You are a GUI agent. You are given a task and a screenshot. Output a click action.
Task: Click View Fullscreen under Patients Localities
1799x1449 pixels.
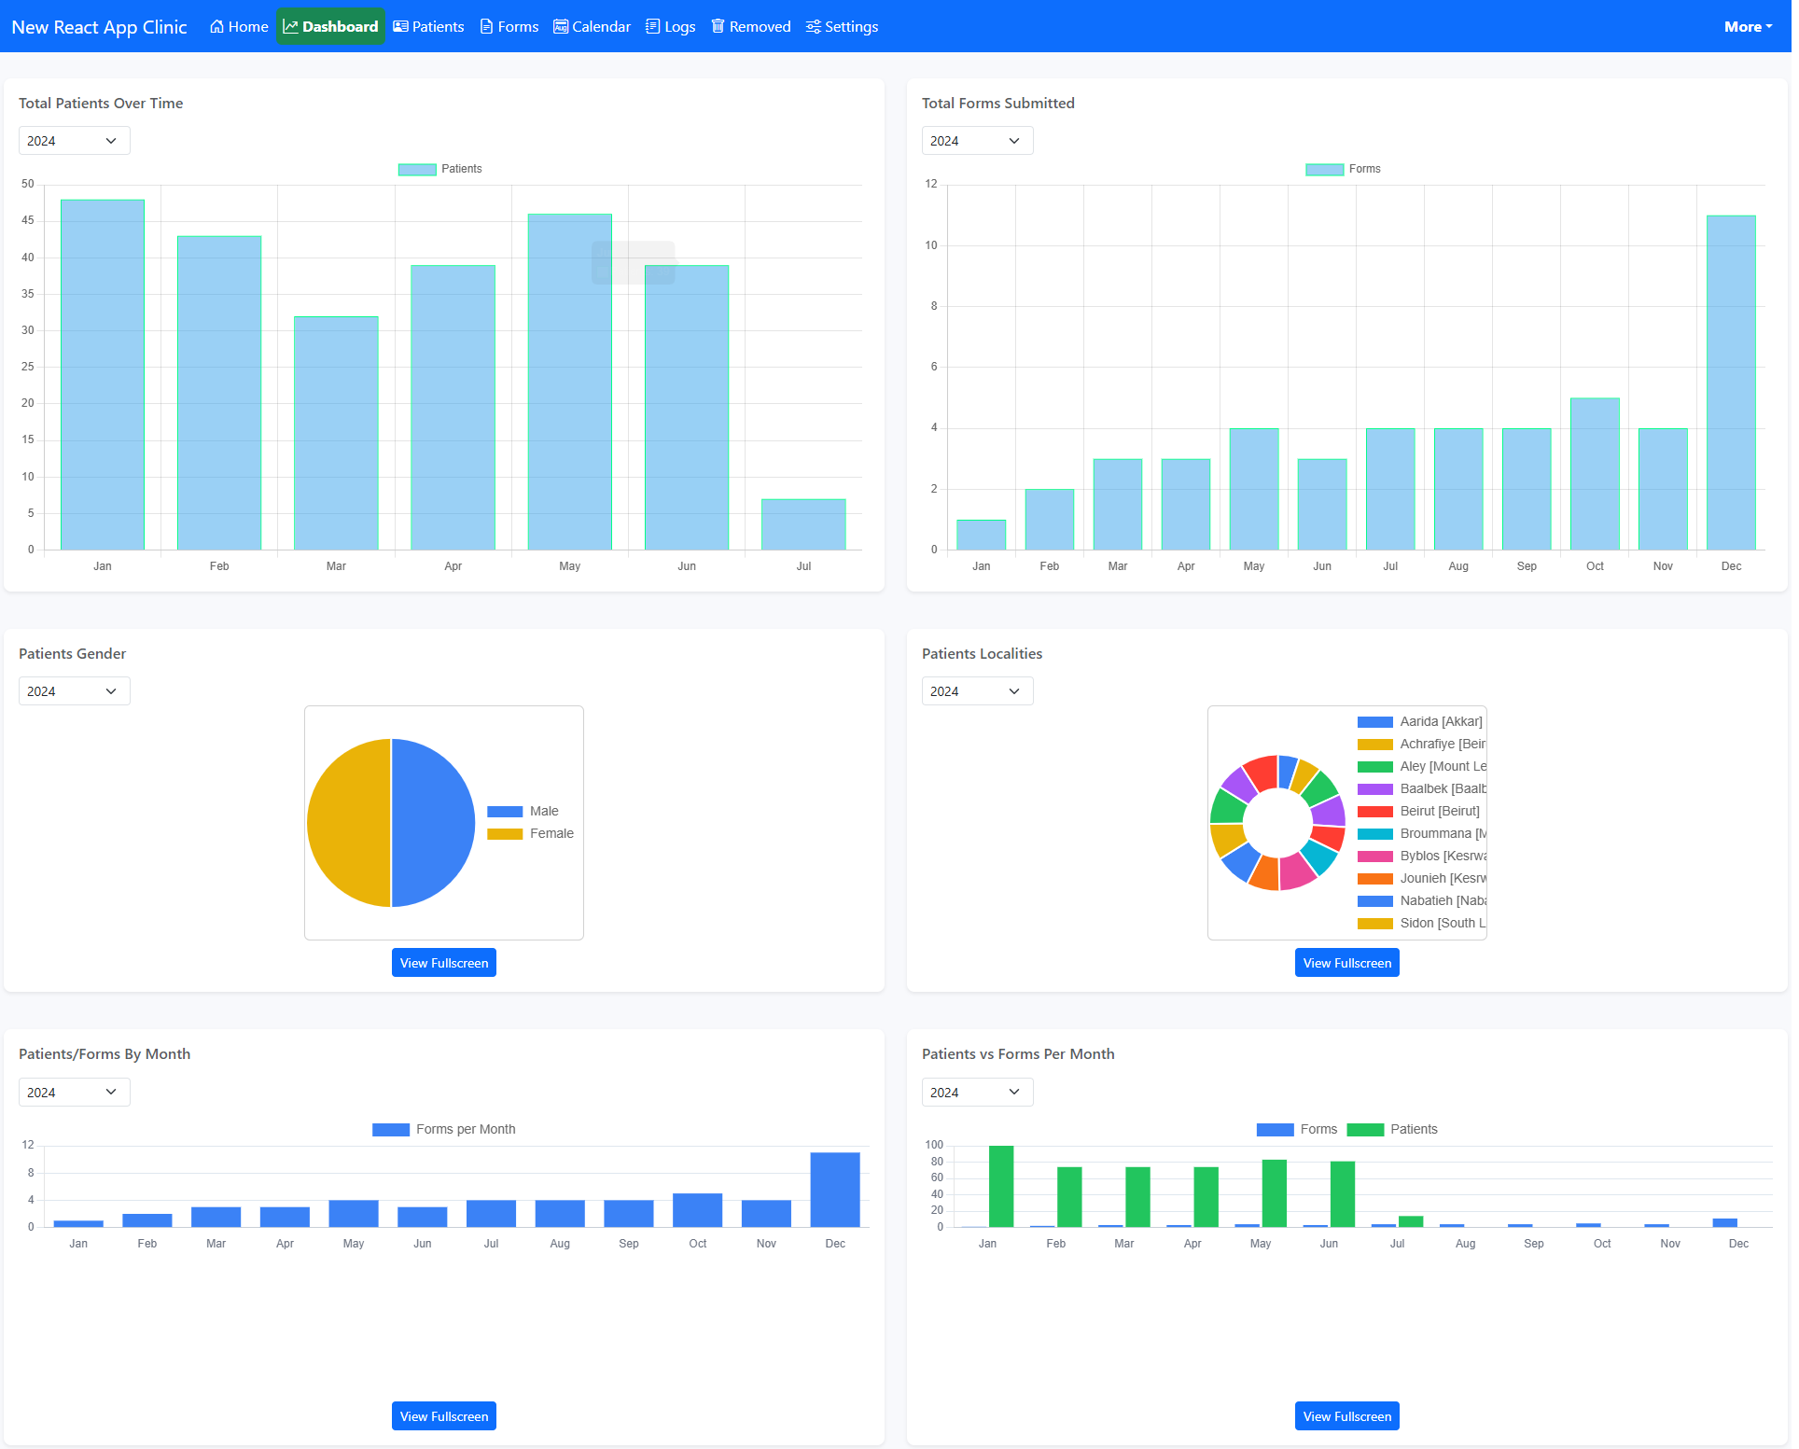tap(1347, 963)
